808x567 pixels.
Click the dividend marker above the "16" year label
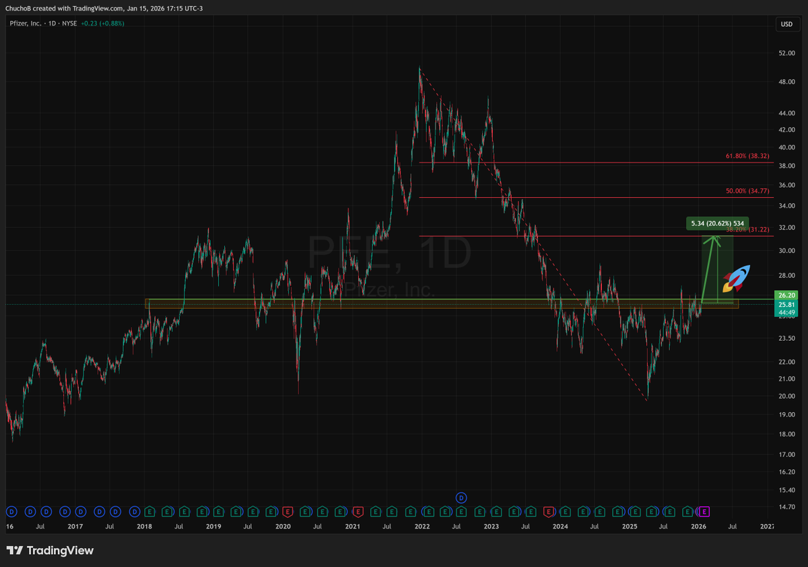coord(11,511)
